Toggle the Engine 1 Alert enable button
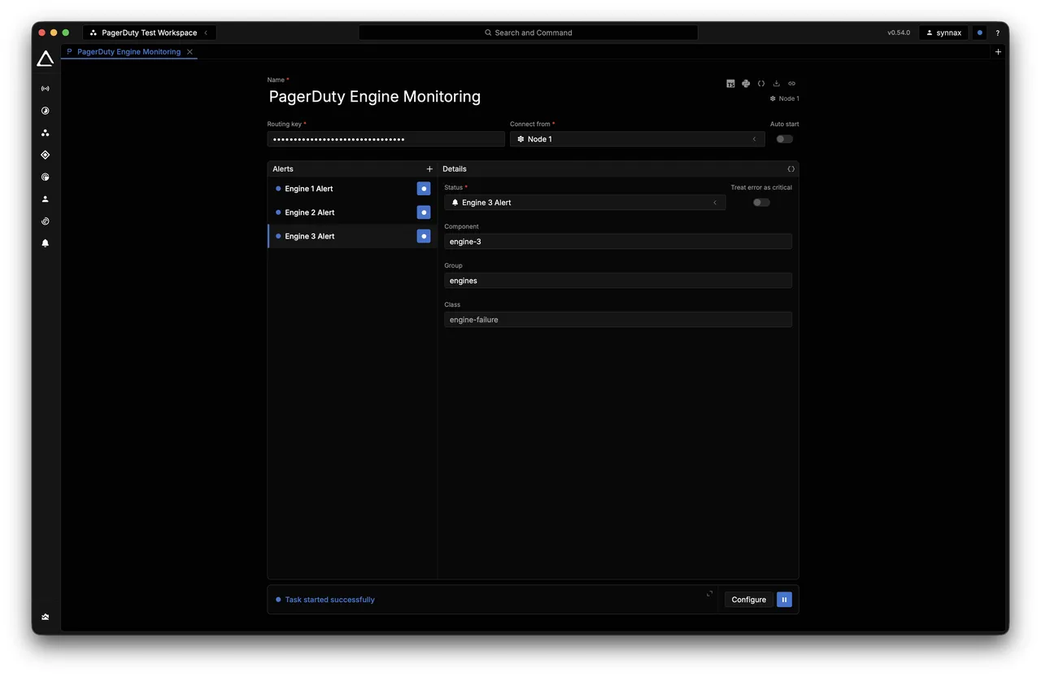The width and height of the screenshot is (1041, 677). pyautogui.click(x=424, y=189)
